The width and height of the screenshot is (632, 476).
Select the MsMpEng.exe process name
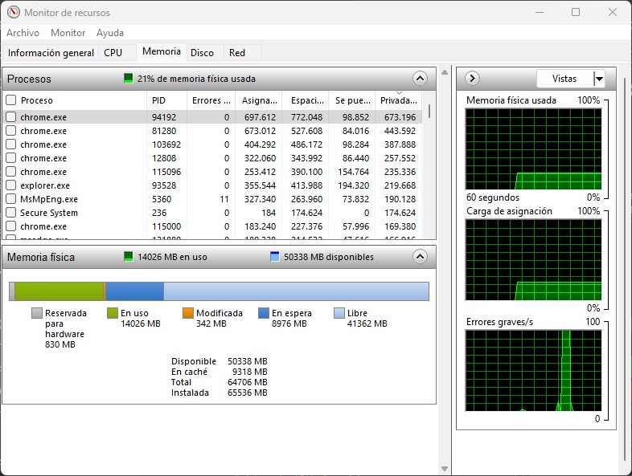(x=49, y=199)
